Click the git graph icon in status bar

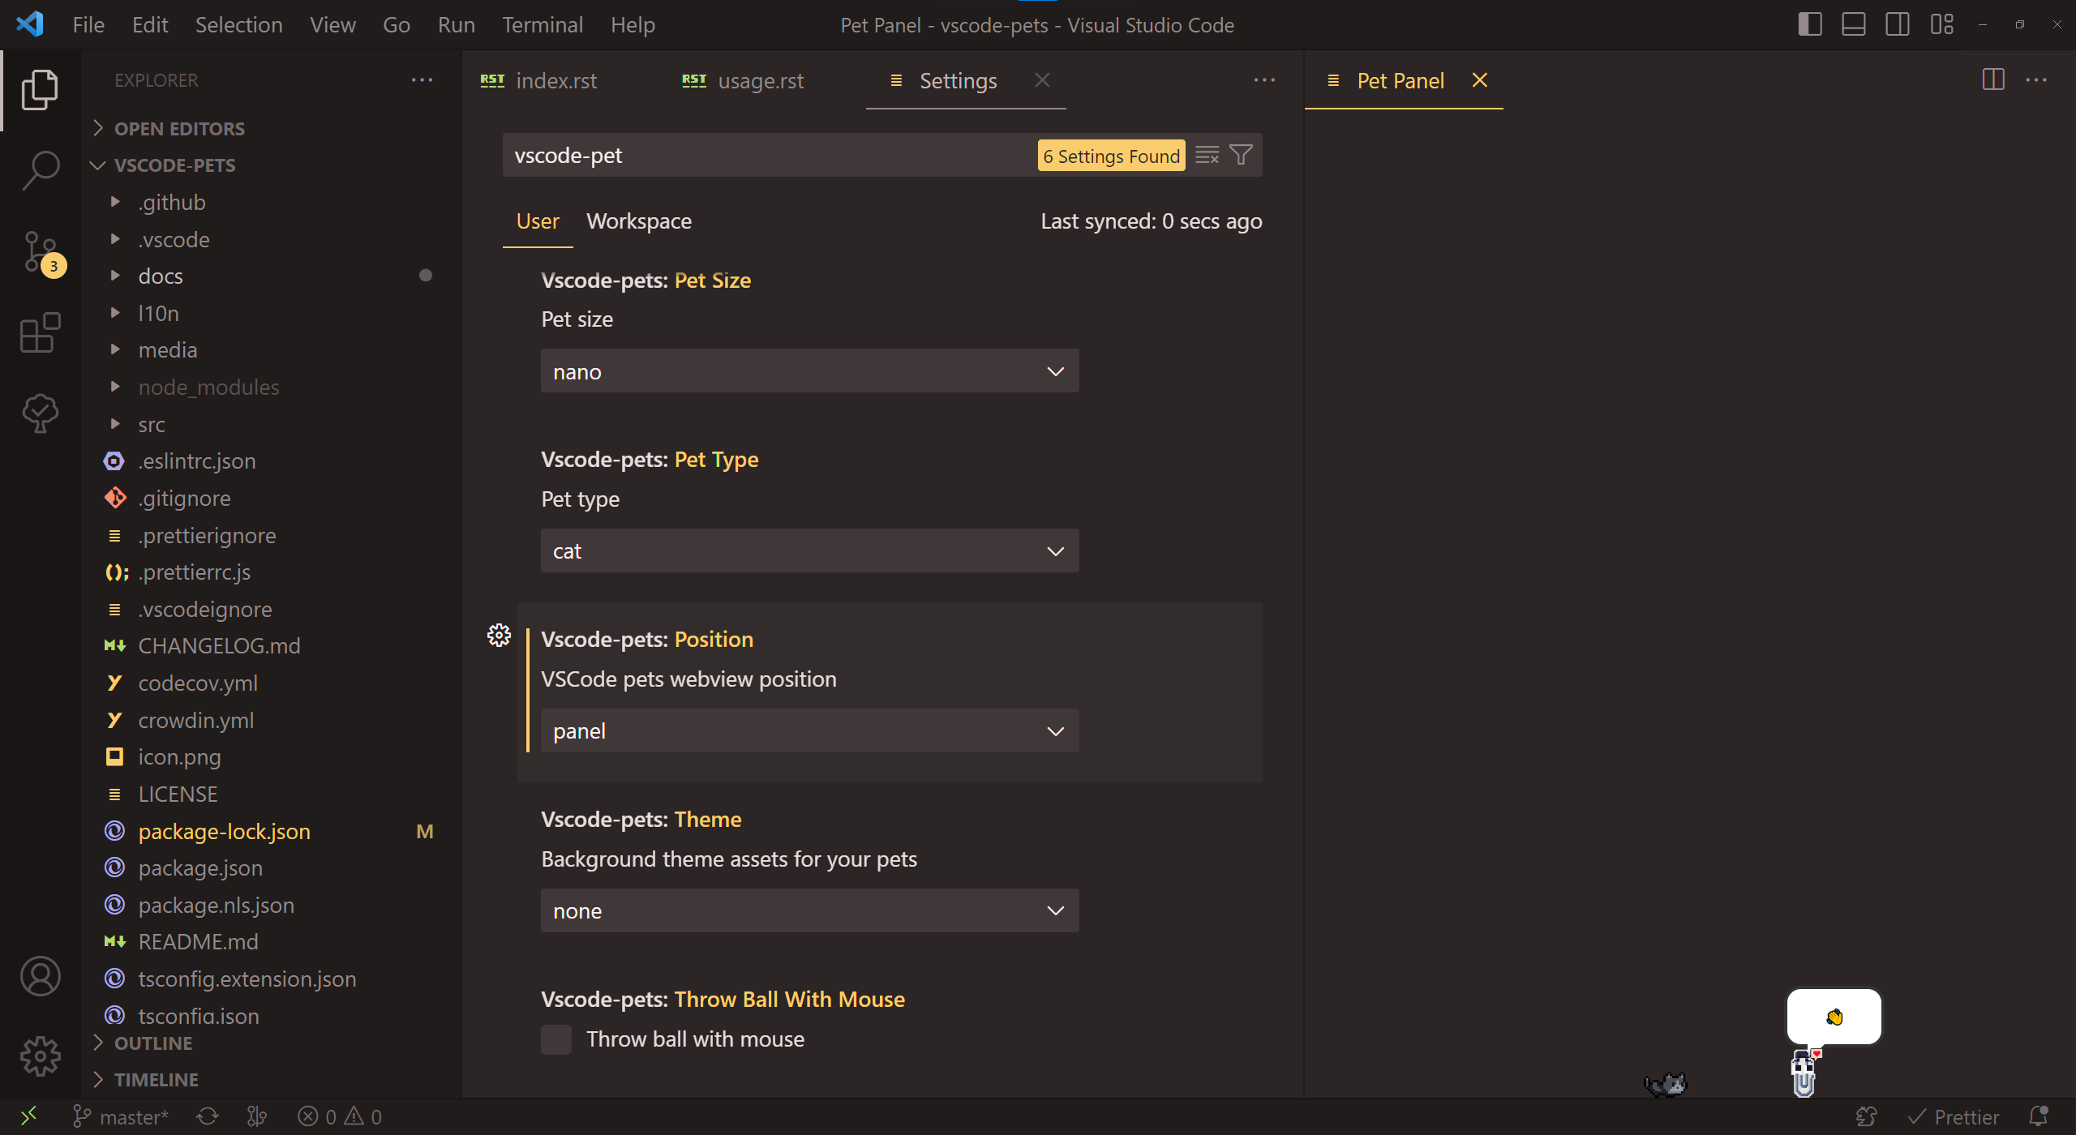point(256,1117)
